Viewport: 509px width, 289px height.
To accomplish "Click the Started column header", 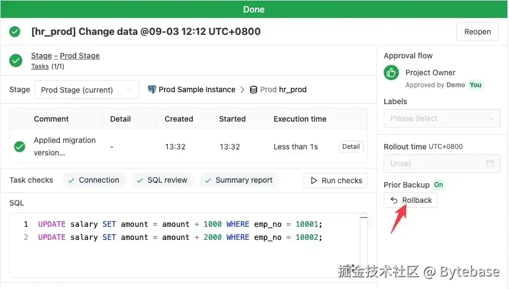I will [x=232, y=119].
